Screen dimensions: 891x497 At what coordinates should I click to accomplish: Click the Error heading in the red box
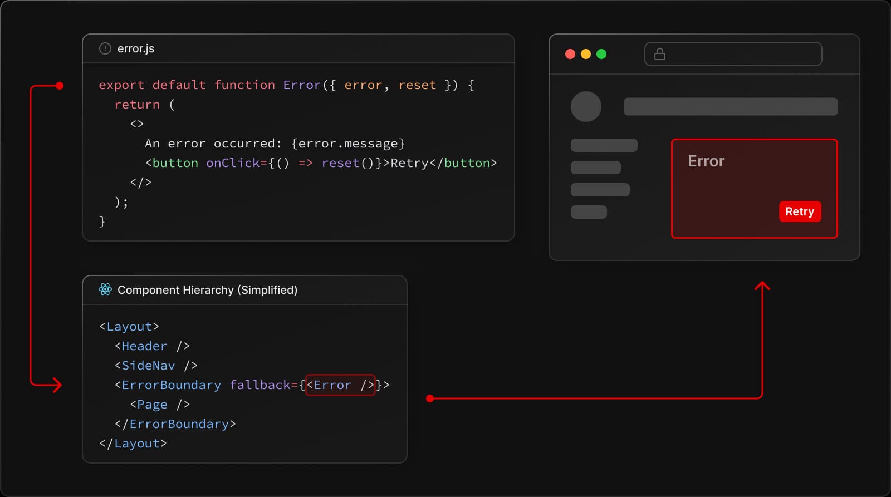(x=706, y=161)
